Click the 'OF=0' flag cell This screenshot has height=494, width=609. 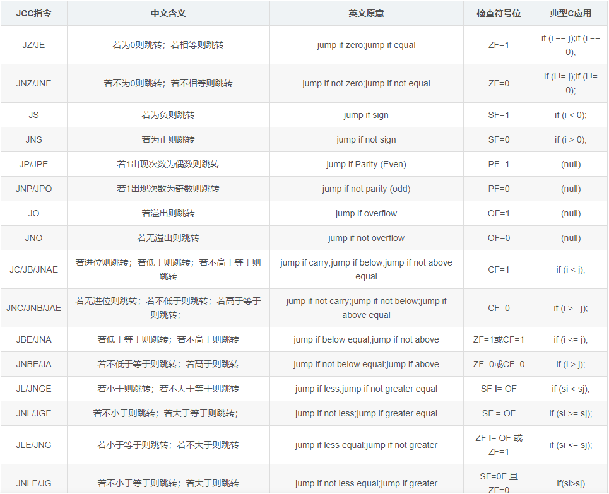(x=499, y=238)
